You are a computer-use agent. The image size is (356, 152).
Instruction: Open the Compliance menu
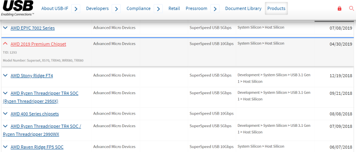tap(138, 9)
